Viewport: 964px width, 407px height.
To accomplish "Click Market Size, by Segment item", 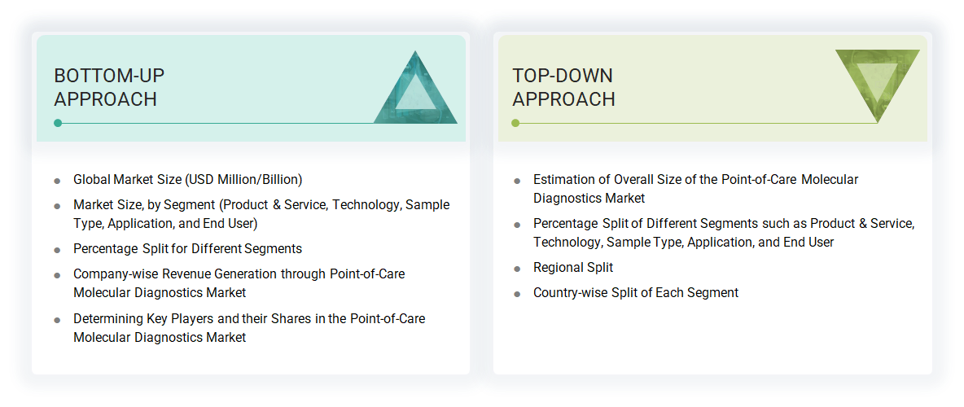I will click(x=261, y=214).
